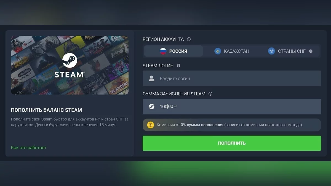Click the info icon next to Страны СНГ

point(311,51)
